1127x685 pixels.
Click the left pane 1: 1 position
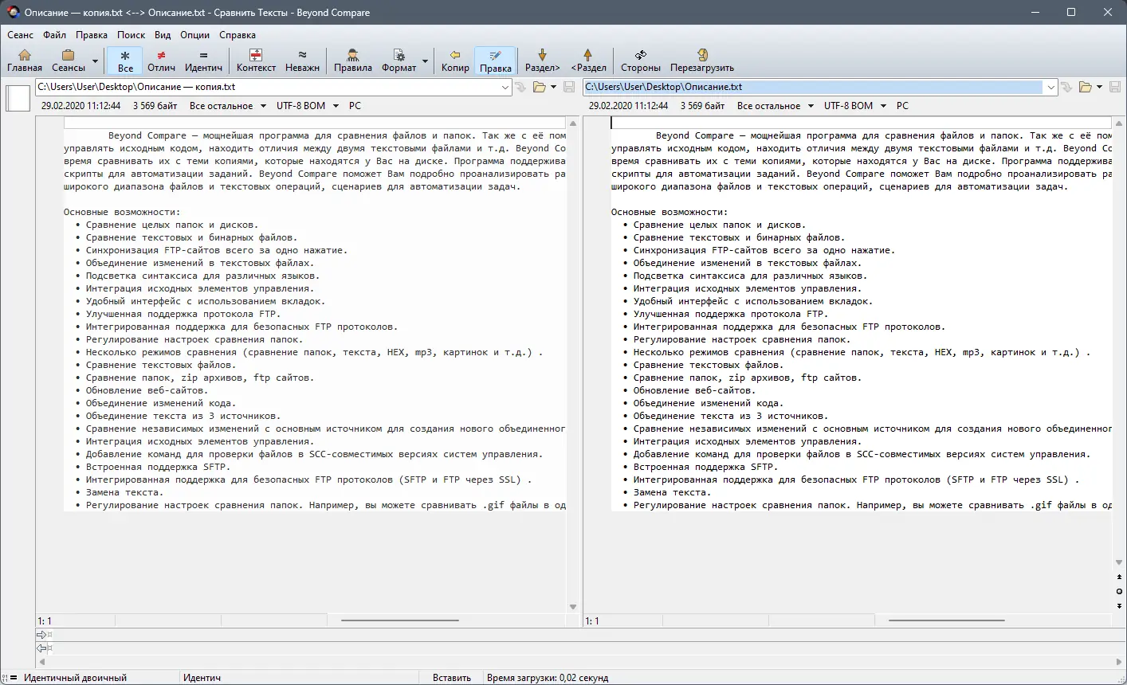coord(45,620)
